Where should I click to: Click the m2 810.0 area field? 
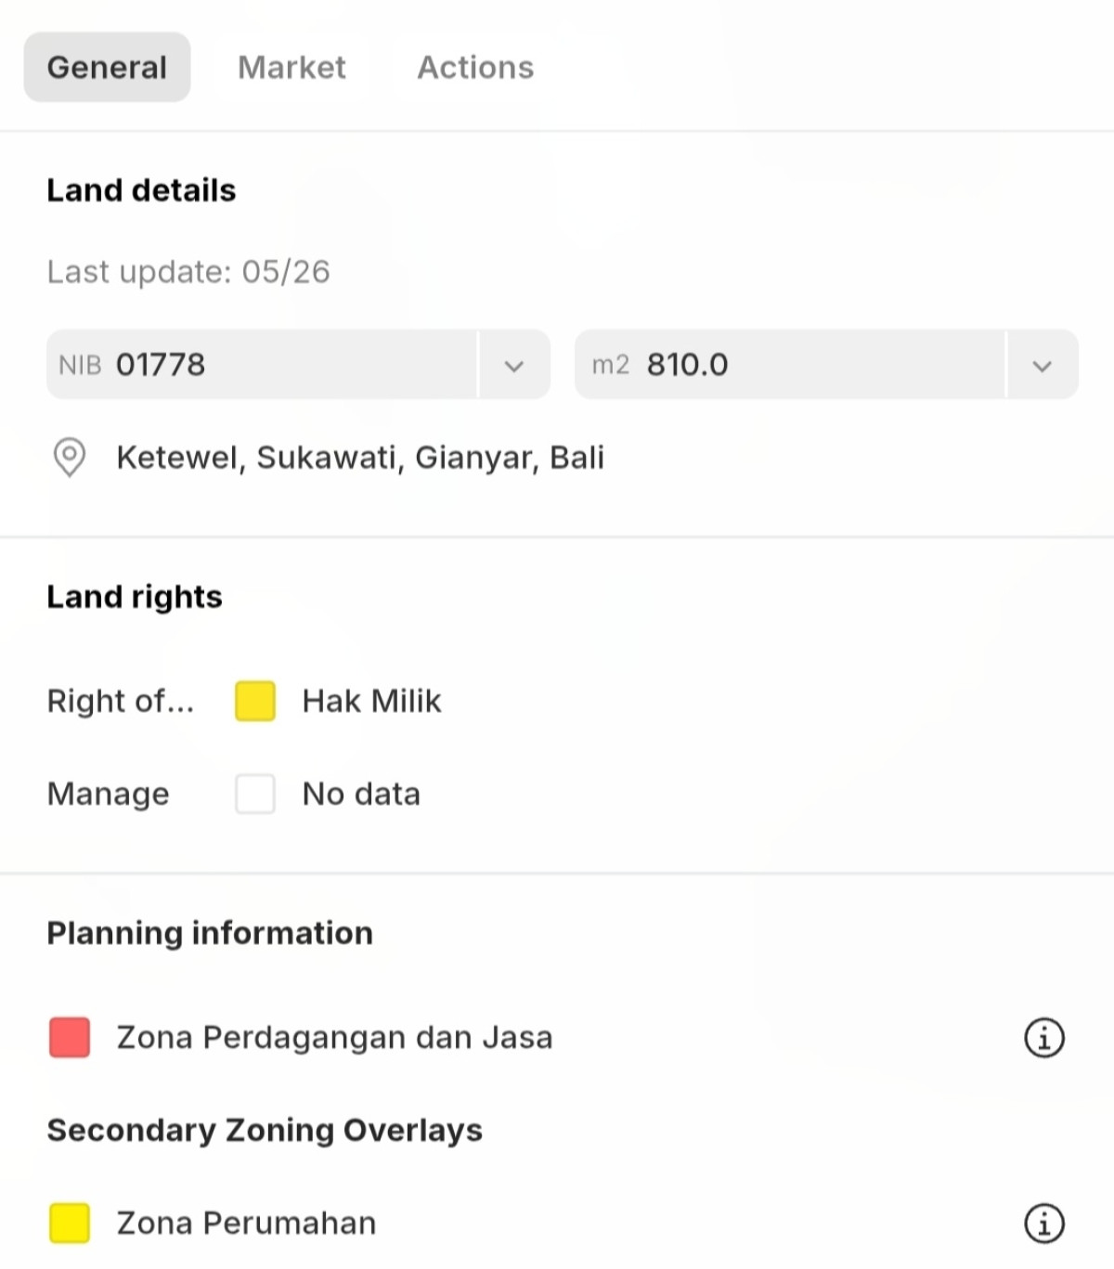(790, 365)
